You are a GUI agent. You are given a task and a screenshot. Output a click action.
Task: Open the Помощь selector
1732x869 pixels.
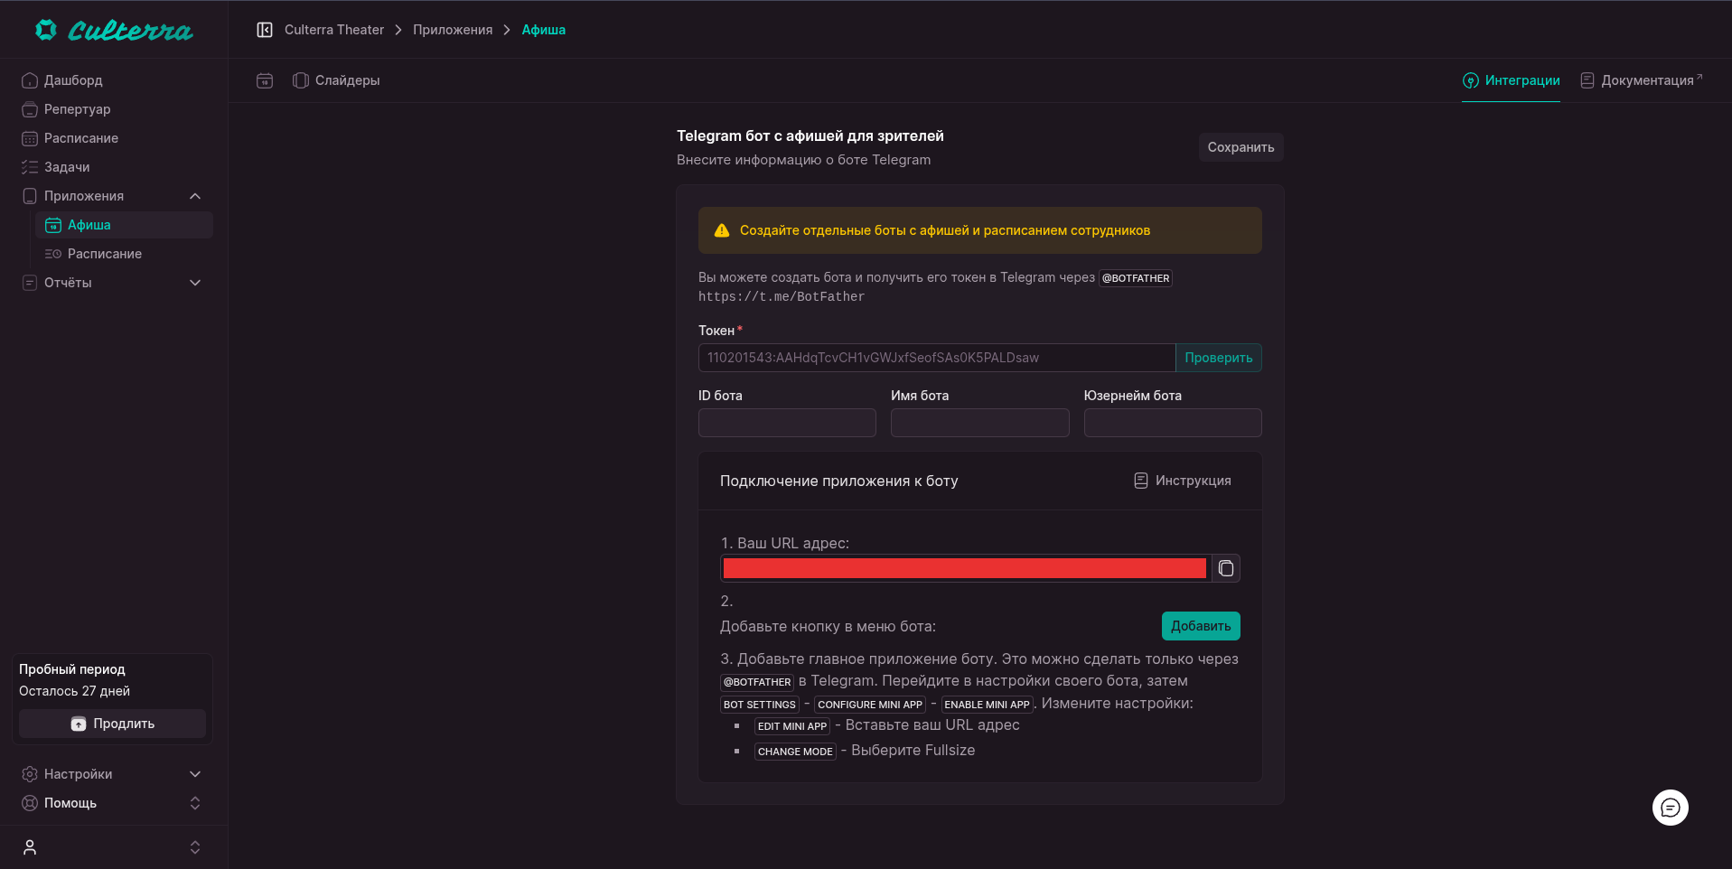195,803
